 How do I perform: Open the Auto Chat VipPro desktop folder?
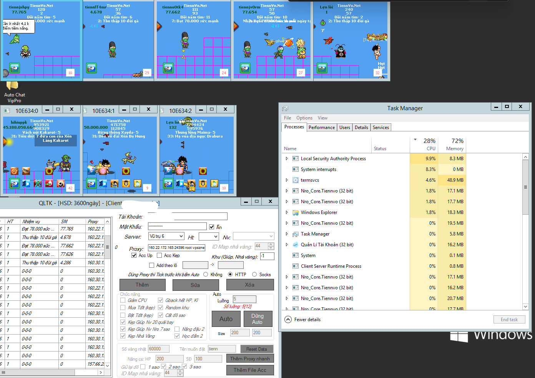coord(13,86)
